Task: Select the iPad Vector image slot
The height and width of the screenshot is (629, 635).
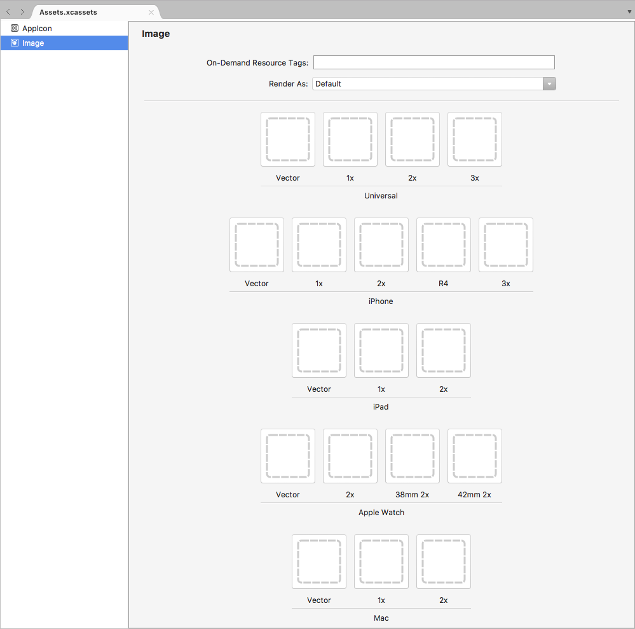Action: point(318,350)
